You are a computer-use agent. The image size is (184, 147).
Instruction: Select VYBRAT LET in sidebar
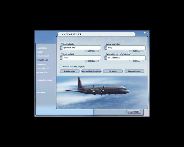(x=41, y=64)
